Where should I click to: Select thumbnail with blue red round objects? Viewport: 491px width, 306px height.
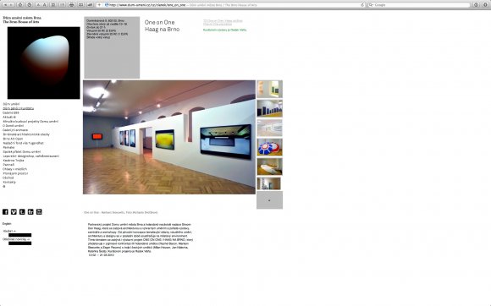coord(269,147)
